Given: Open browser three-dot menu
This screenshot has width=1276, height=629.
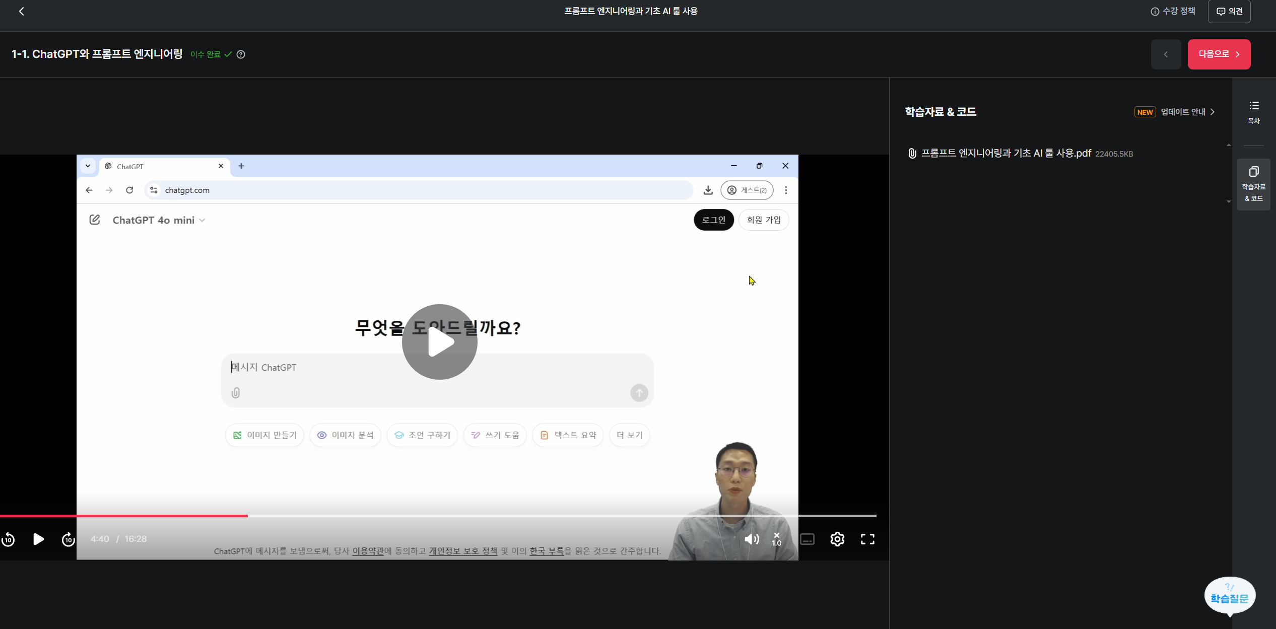Looking at the screenshot, I should click(786, 190).
